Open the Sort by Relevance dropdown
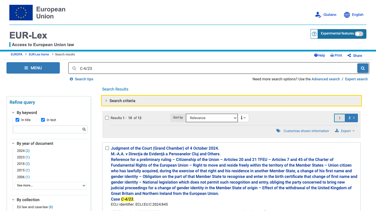This screenshot has width=376, height=211. coord(212,118)
